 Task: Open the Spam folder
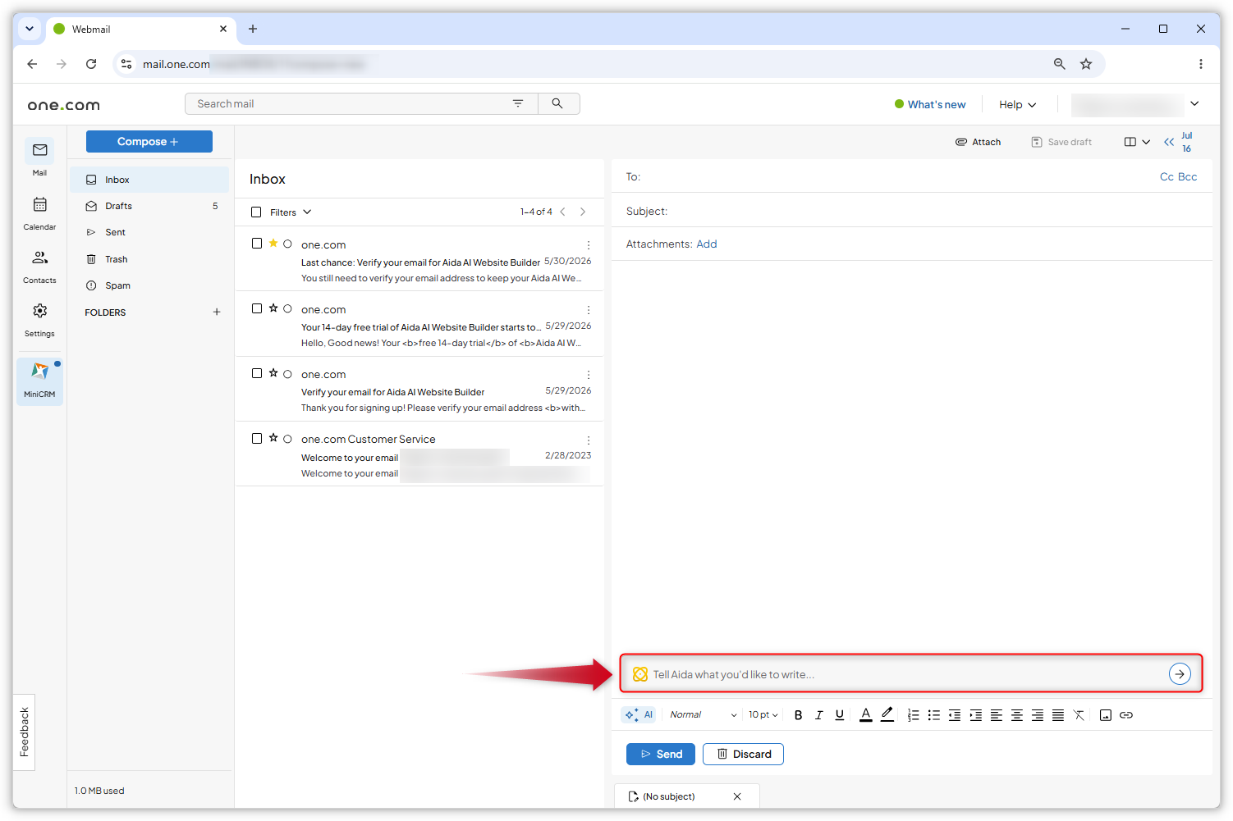click(x=149, y=285)
